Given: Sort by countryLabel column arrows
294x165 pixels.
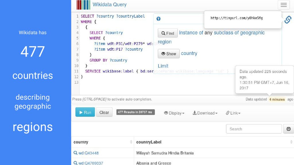Looking at the screenshot, I should pyautogui.click(x=291, y=142).
